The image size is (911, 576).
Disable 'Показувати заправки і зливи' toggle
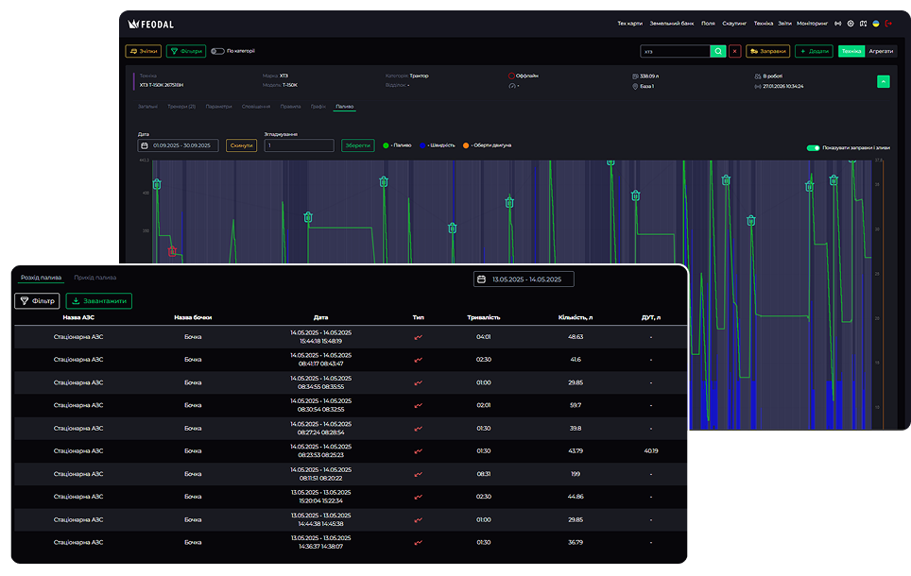(x=813, y=148)
